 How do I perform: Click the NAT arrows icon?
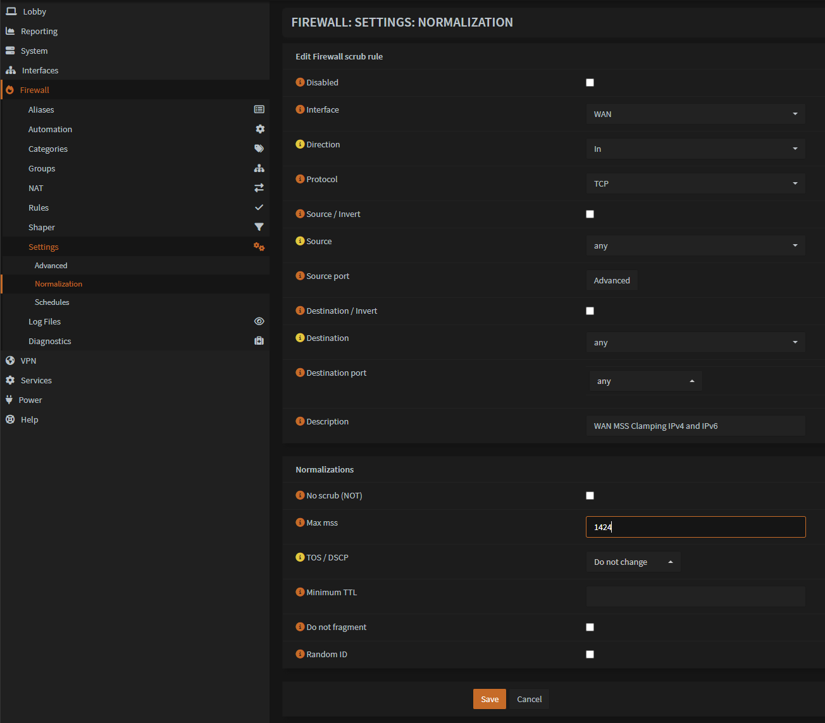pyautogui.click(x=259, y=188)
